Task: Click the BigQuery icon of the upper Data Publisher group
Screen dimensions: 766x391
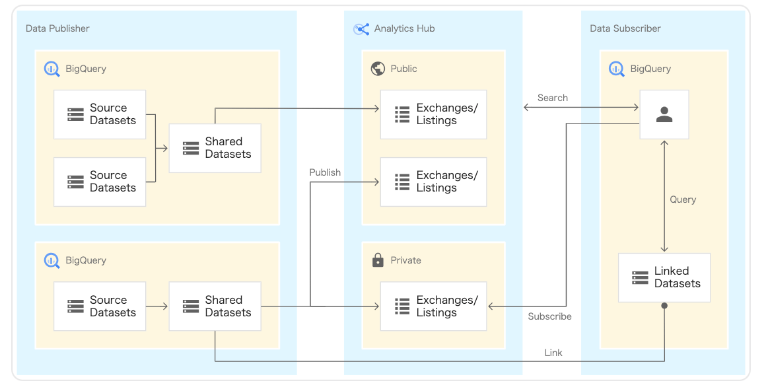Action: coord(52,69)
